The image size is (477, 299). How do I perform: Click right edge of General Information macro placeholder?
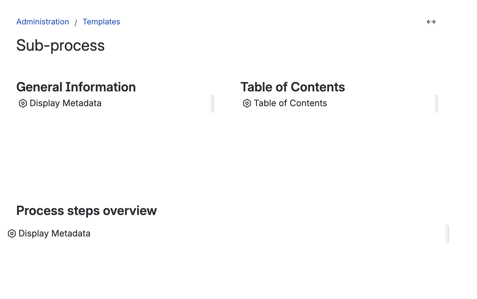point(212,104)
